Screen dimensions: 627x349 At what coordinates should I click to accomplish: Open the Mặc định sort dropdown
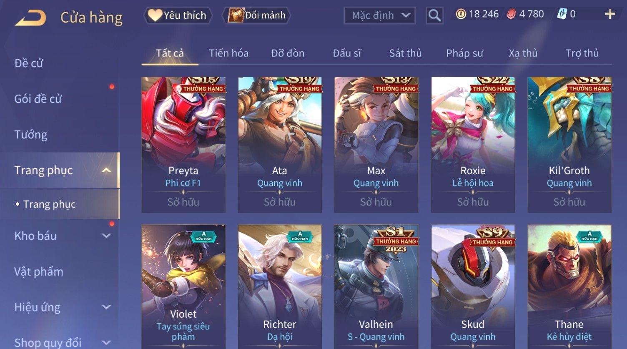click(380, 15)
